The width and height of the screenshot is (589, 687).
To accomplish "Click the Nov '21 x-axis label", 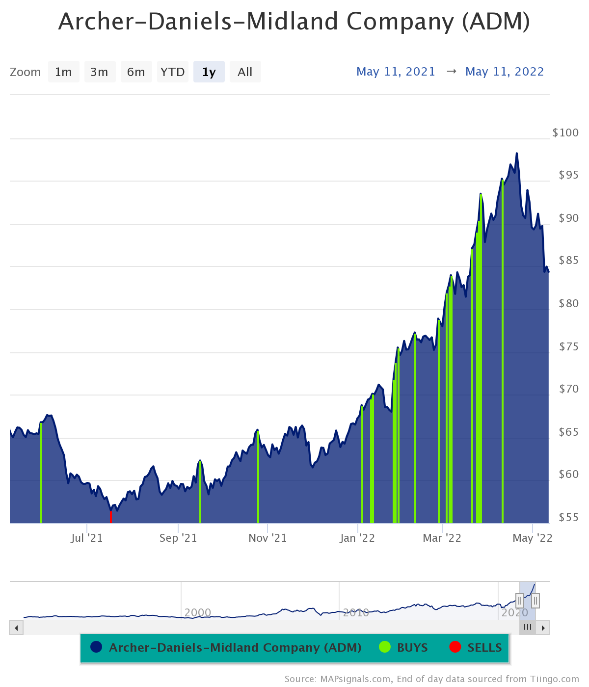I will tap(268, 538).
